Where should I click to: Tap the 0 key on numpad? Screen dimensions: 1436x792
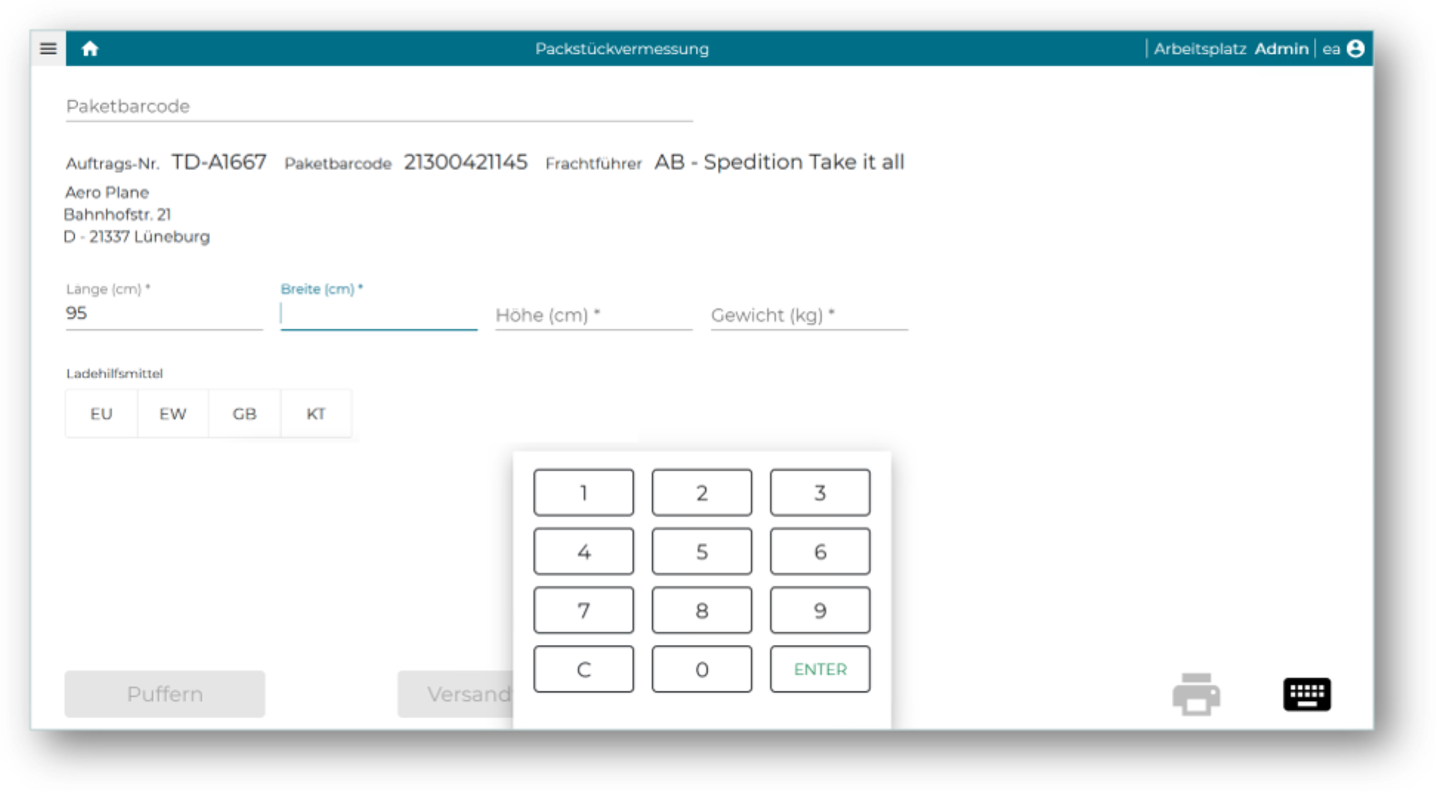click(x=701, y=669)
